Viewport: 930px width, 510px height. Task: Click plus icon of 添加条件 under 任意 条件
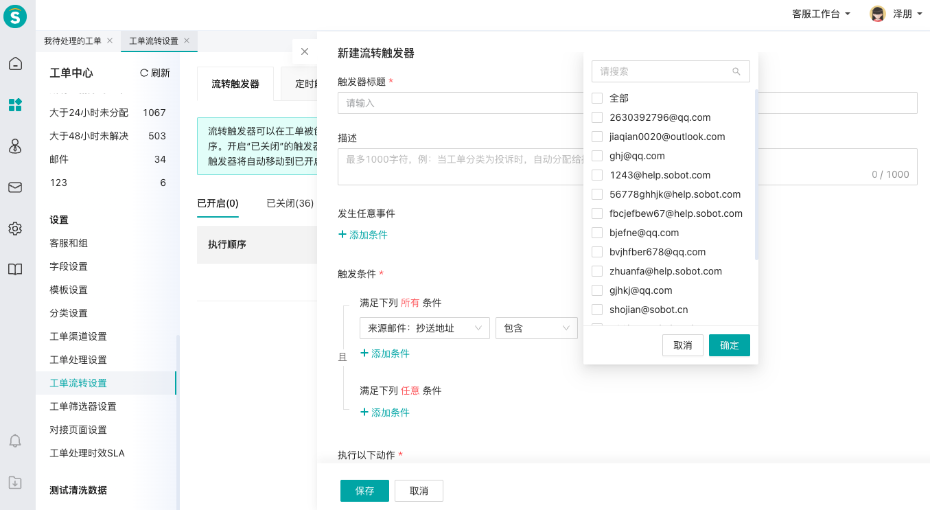[x=364, y=413]
